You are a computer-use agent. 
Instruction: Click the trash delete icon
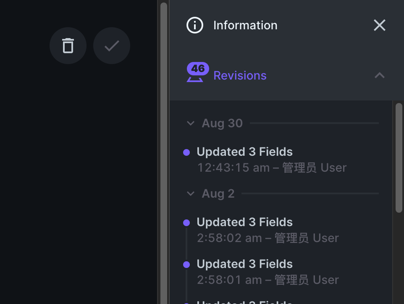(68, 46)
